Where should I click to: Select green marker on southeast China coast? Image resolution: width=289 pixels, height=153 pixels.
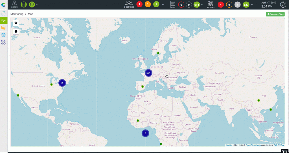[271, 109]
